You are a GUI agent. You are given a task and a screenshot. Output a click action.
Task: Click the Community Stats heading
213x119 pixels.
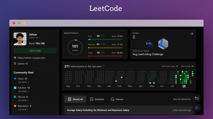point(24,72)
